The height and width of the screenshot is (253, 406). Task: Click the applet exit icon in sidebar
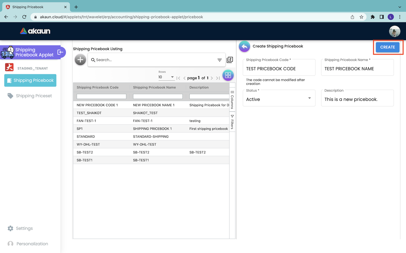click(x=60, y=52)
